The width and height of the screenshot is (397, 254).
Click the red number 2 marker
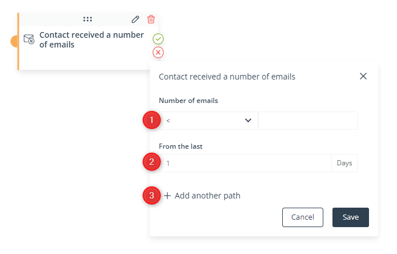coord(152,162)
